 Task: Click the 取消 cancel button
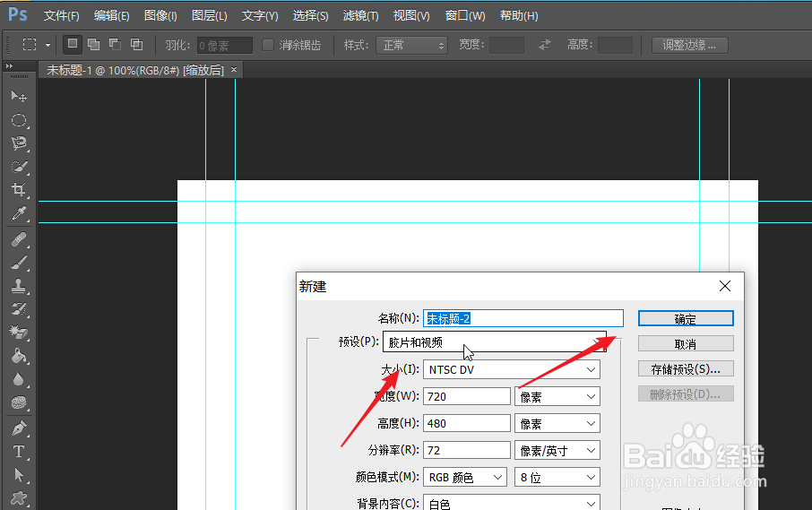tap(686, 344)
